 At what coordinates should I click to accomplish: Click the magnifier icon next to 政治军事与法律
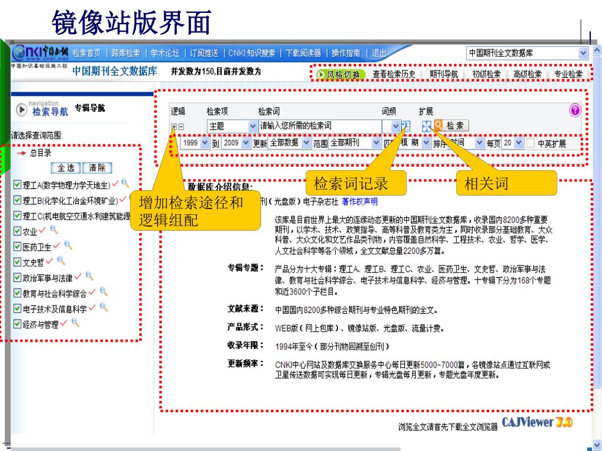(89, 276)
